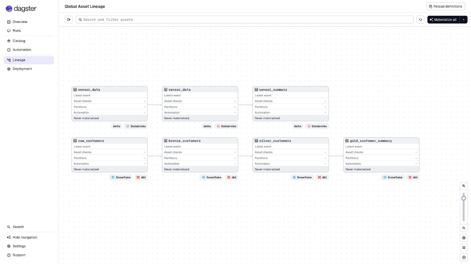Click Asset checks row in silver_customers

(291, 152)
